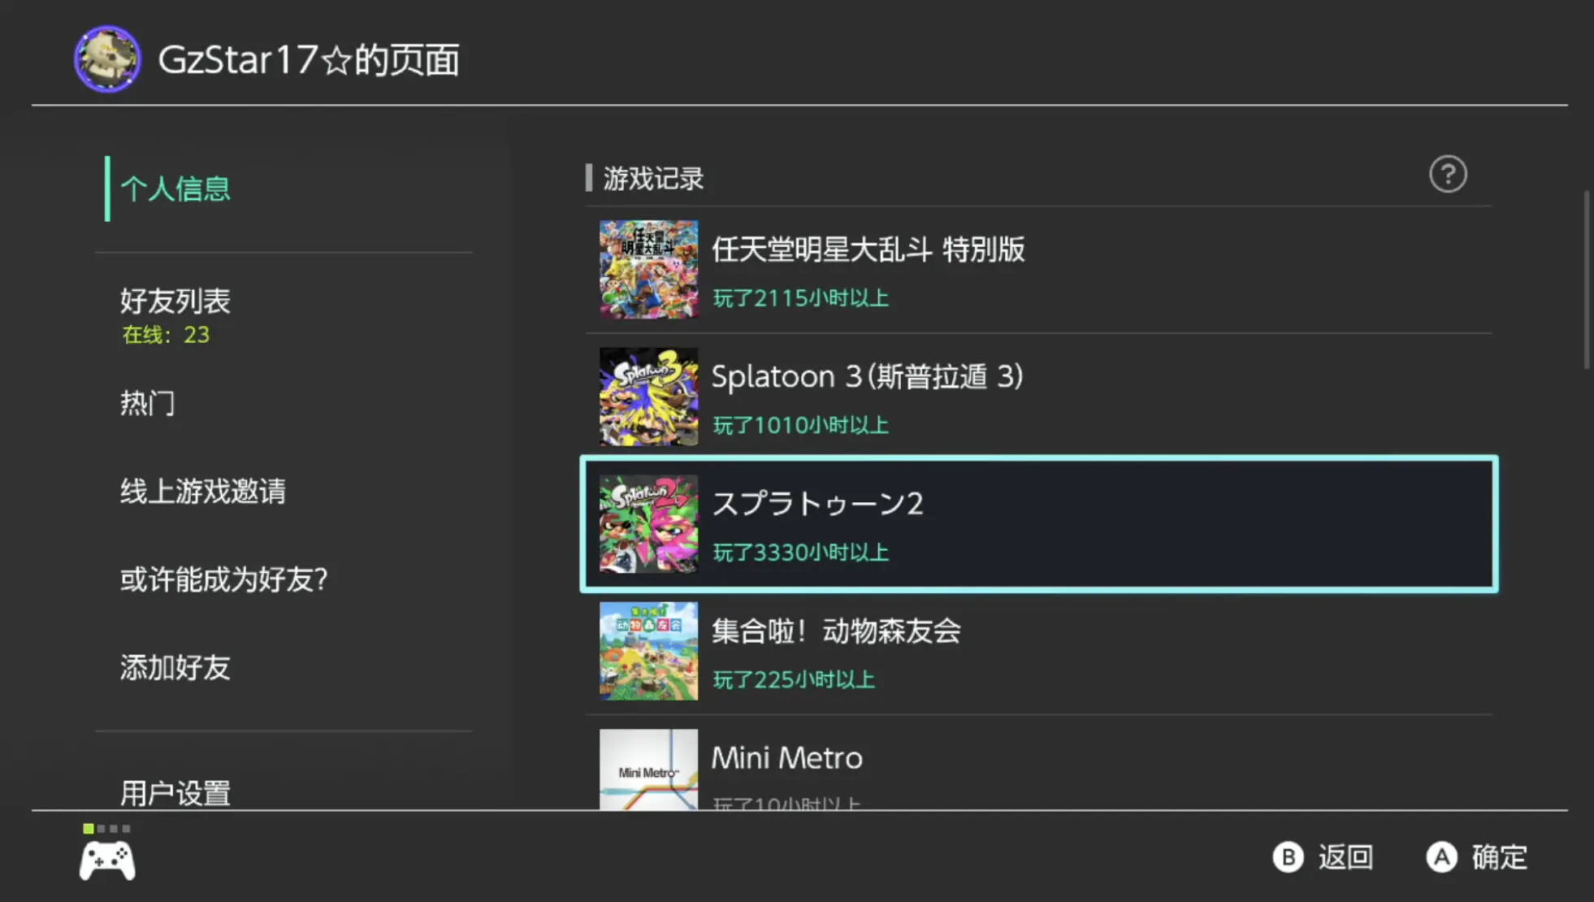Select 或许能成为好友? in the sidebar
Image resolution: width=1594 pixels, height=902 pixels.
click(223, 579)
